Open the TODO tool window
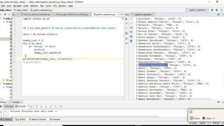Image resolution: width=224 pixels, height=126 pixels. click(20, 119)
